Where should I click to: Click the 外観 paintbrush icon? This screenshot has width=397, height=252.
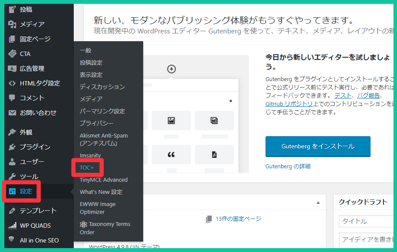(x=12, y=132)
